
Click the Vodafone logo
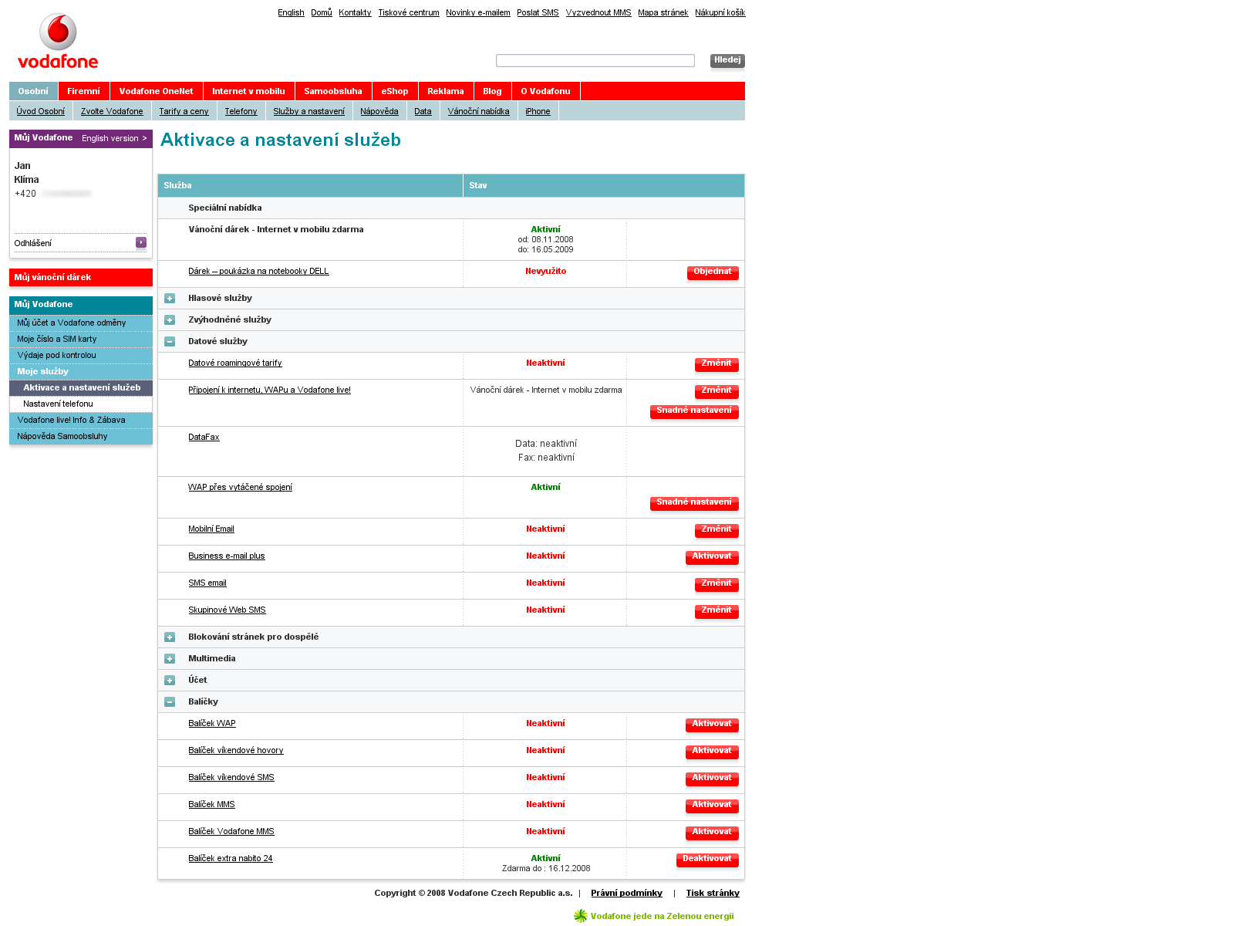click(x=58, y=42)
